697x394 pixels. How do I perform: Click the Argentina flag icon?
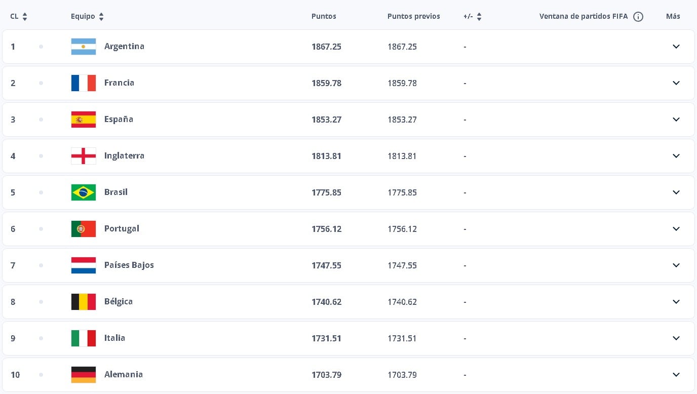84,47
